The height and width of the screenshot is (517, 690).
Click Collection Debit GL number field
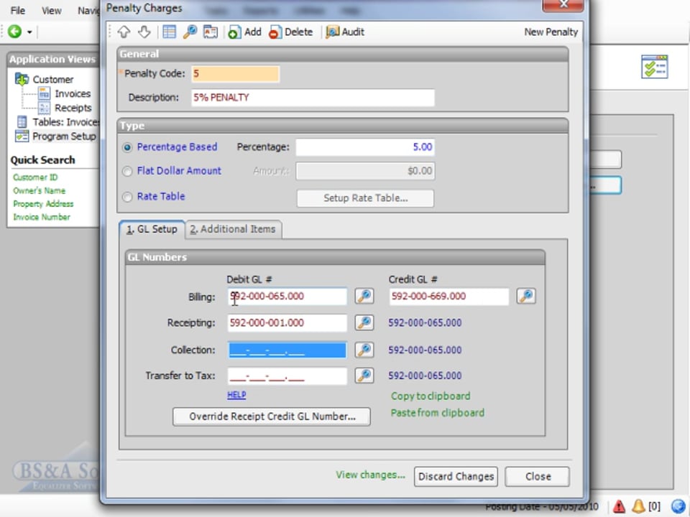[x=287, y=350]
